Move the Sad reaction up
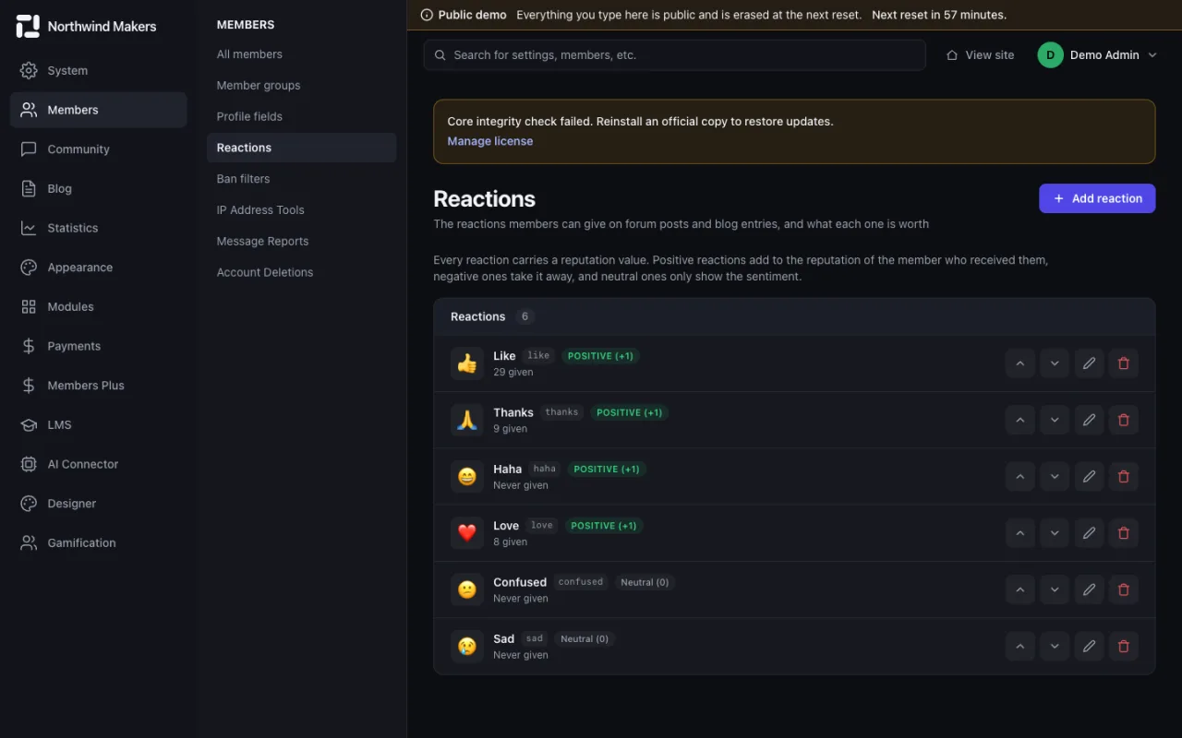1182x738 pixels. [x=1020, y=647]
